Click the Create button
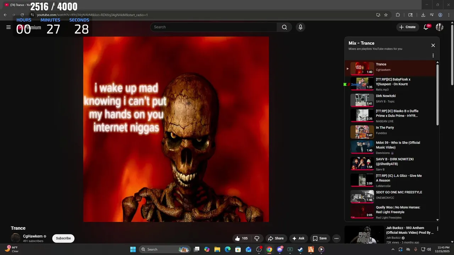This screenshot has width=454, height=255. pyautogui.click(x=407, y=27)
